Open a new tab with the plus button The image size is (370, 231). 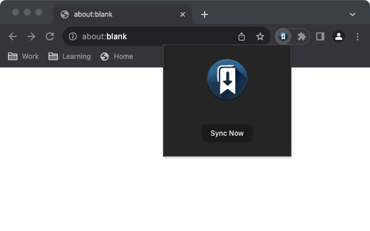tap(205, 14)
